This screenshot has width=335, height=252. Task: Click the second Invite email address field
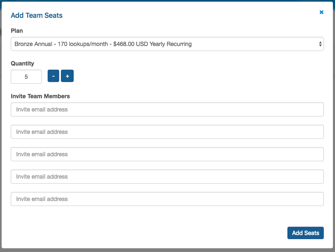[167, 132]
